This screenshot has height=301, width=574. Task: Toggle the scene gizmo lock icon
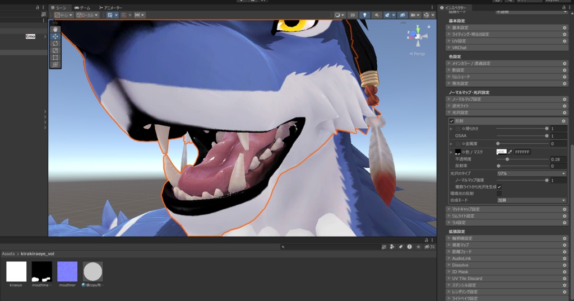click(429, 27)
